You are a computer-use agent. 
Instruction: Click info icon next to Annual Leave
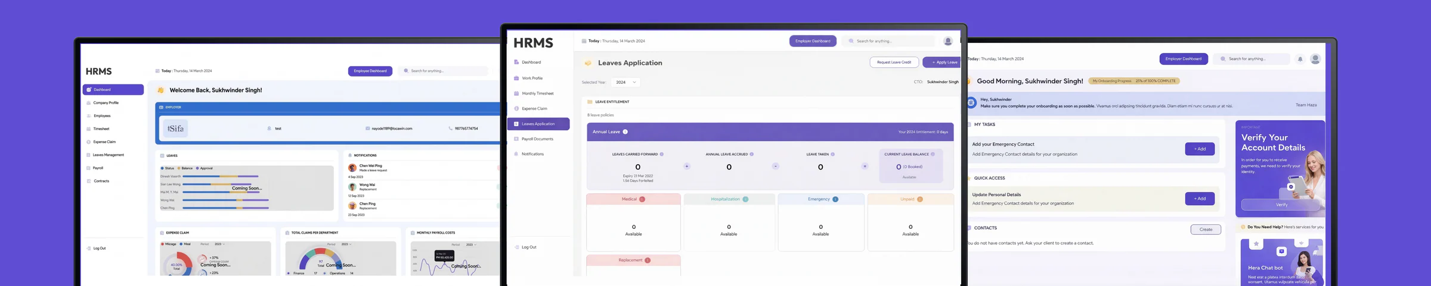pyautogui.click(x=625, y=132)
